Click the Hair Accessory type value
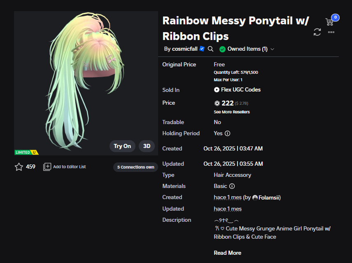The image size is (352, 263). coord(232,175)
